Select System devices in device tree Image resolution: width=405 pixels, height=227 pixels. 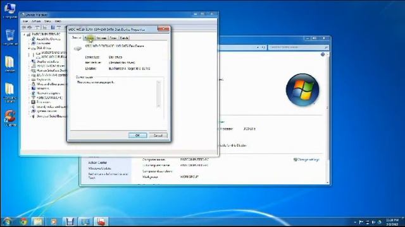click(x=47, y=111)
